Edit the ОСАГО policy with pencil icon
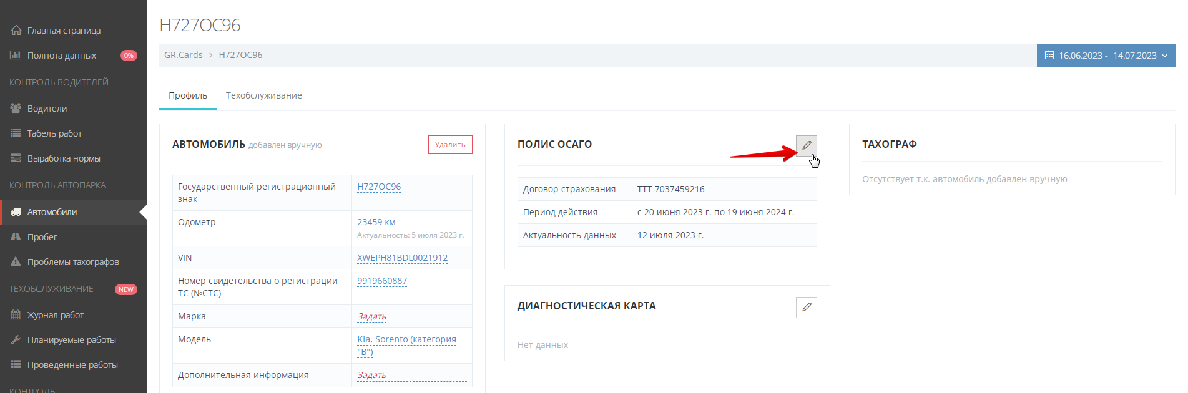This screenshot has width=1188, height=393. [806, 145]
